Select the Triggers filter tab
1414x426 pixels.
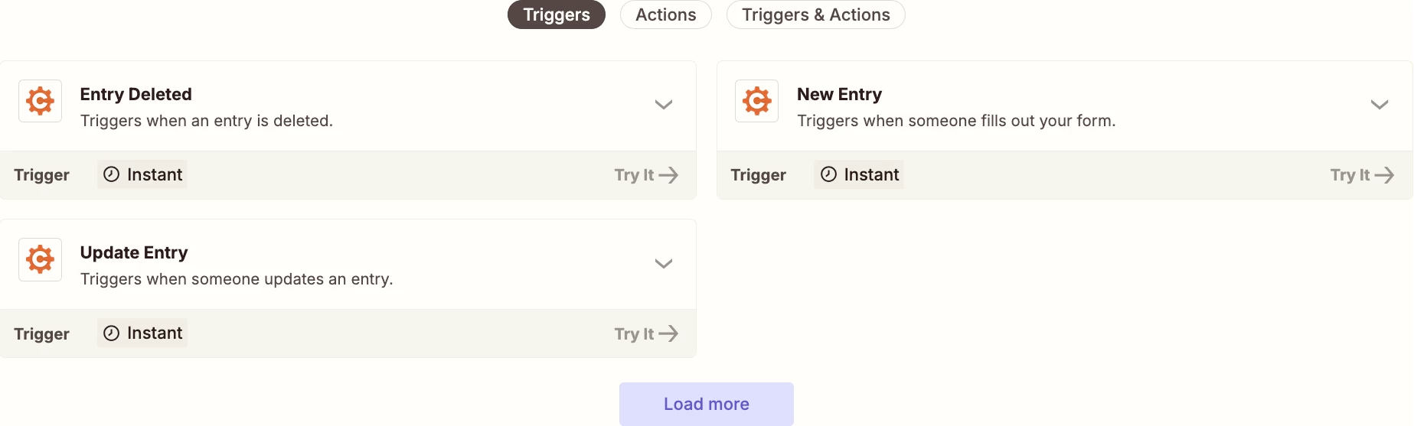click(x=557, y=15)
